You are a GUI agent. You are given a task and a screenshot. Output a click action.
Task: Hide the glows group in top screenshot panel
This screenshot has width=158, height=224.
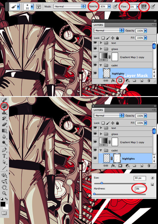(95, 49)
